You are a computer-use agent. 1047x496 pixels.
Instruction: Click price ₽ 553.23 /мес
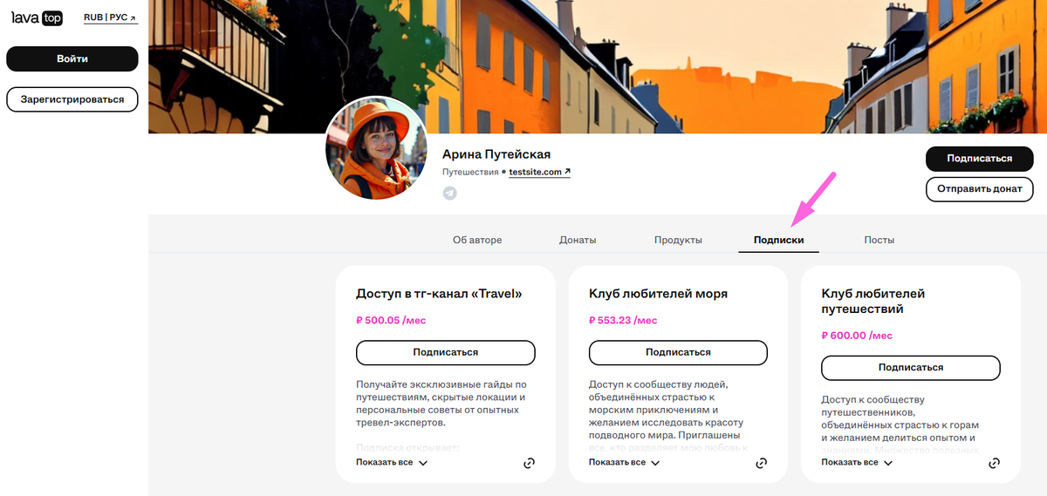pos(623,321)
